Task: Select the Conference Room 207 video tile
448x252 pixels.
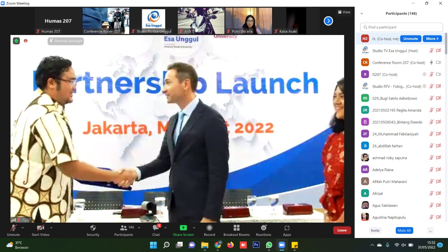Action: 106,21
